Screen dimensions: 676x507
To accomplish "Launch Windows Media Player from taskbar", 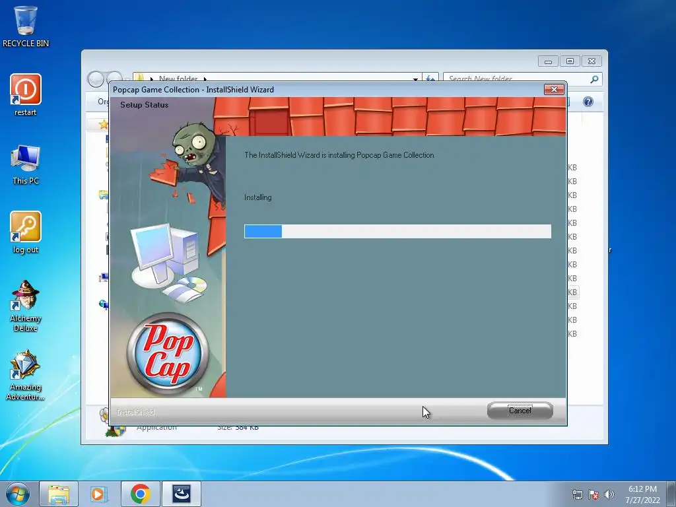I will point(99,494).
